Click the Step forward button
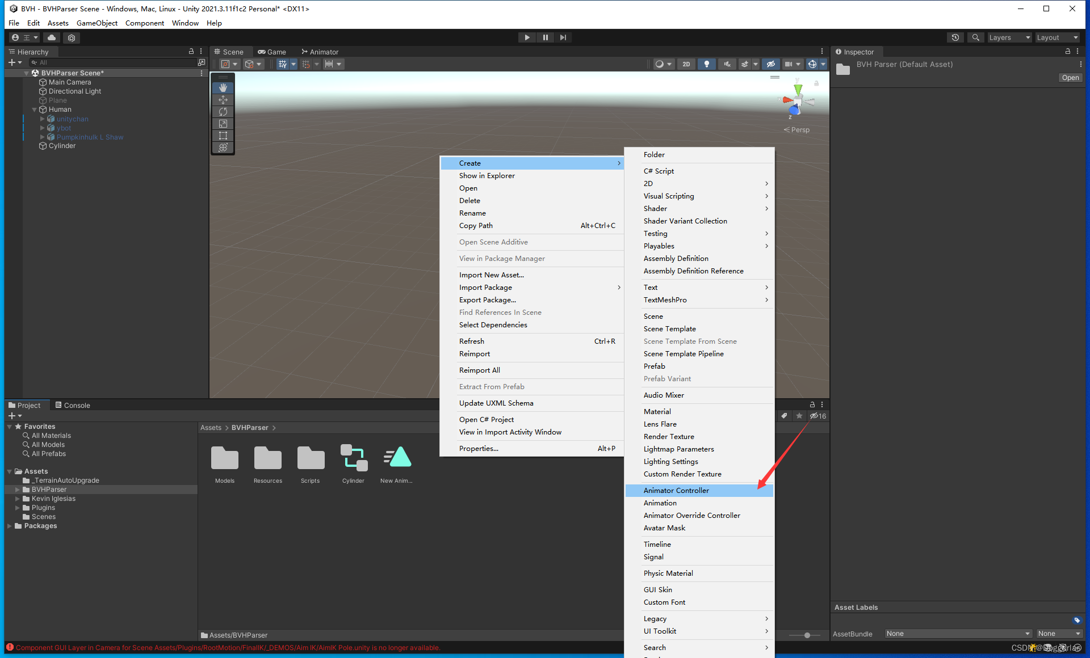1090x658 pixels. click(563, 37)
